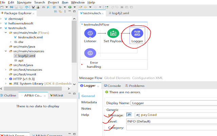Open the Help menu
The height and width of the screenshot is (136, 217).
[x=91, y=2]
